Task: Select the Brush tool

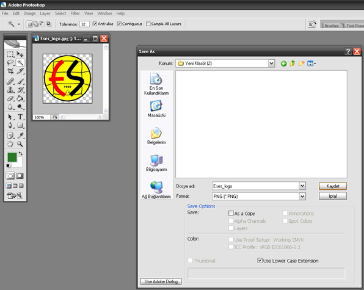Action: (20, 81)
